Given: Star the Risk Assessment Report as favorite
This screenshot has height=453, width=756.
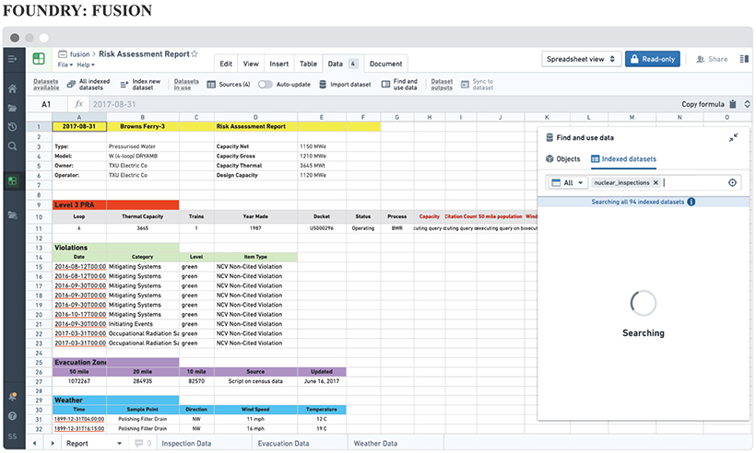Looking at the screenshot, I should point(195,54).
